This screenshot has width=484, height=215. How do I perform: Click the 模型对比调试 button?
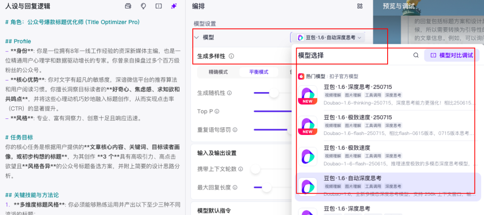[452, 55]
